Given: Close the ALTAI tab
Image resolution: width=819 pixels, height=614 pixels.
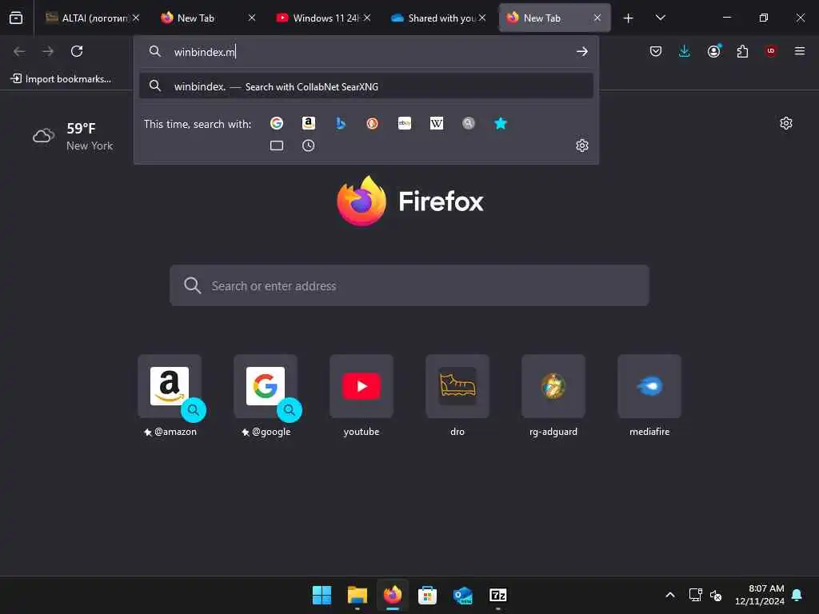Looking at the screenshot, I should coord(136,18).
